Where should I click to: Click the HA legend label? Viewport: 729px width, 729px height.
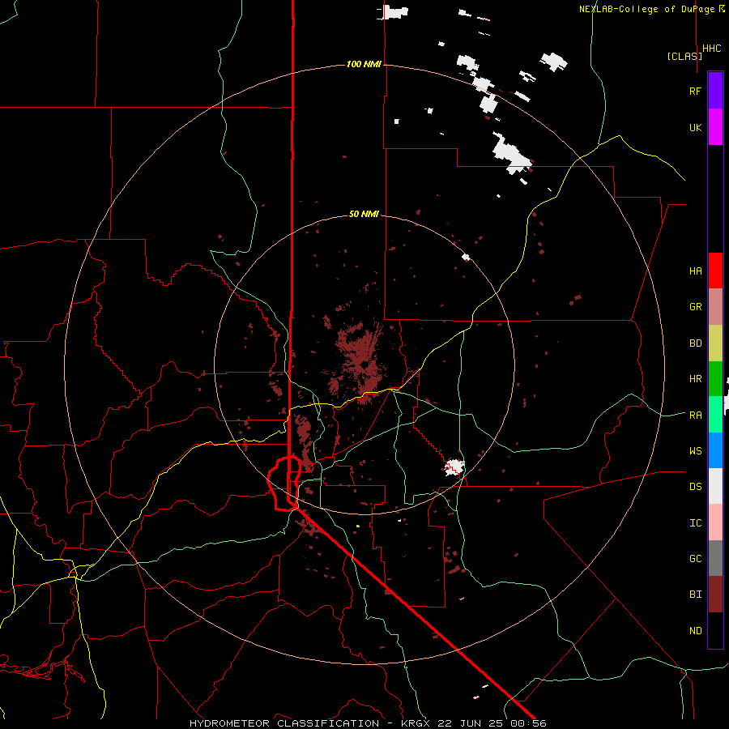(696, 271)
